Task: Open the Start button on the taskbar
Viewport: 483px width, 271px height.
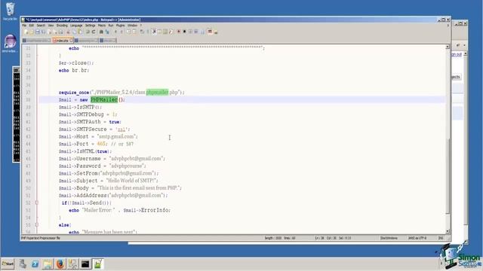Action: tap(8, 264)
